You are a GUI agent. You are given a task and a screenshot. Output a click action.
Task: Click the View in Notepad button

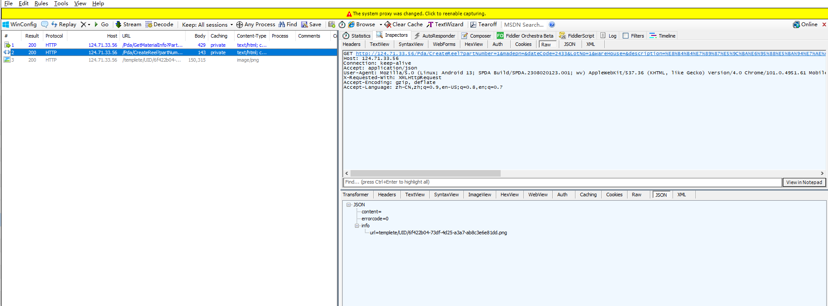click(804, 182)
